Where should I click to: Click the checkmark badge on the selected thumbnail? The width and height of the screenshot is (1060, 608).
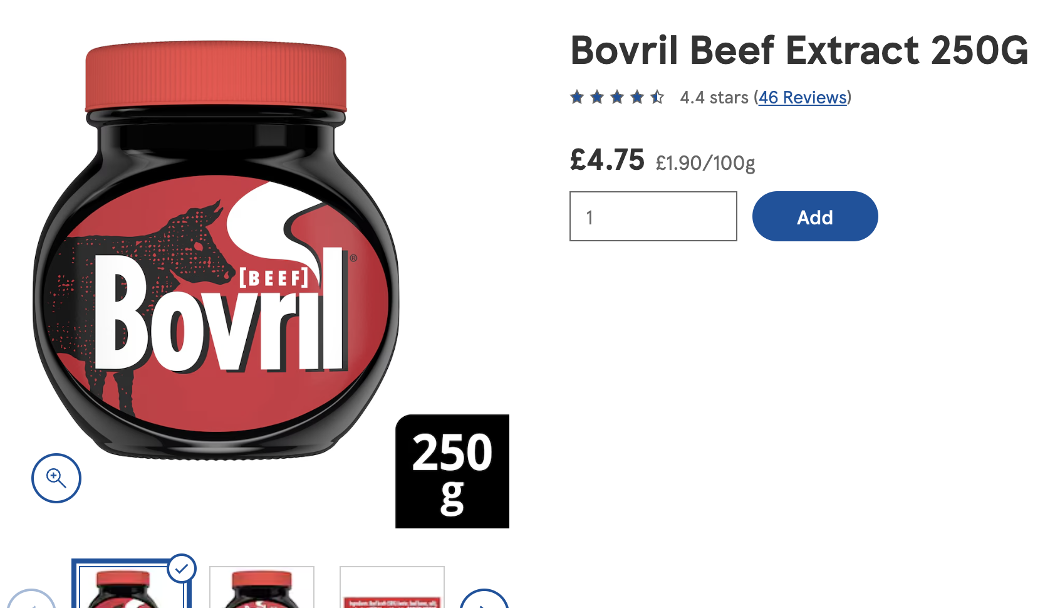(x=182, y=569)
